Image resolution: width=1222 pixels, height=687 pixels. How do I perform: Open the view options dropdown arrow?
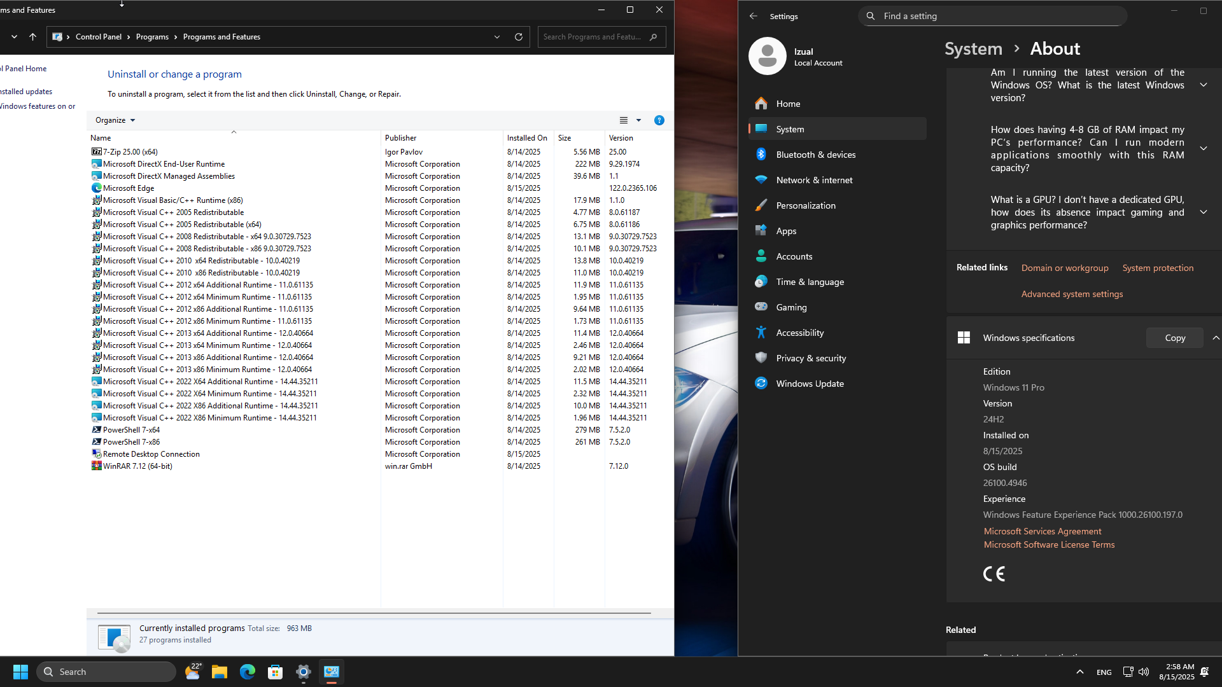point(639,120)
